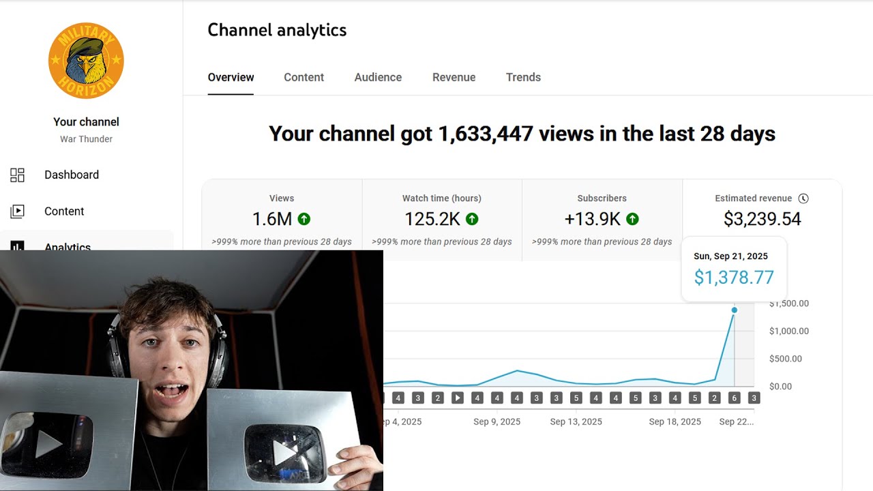Select the Watch time (hours) metric card

click(441, 220)
